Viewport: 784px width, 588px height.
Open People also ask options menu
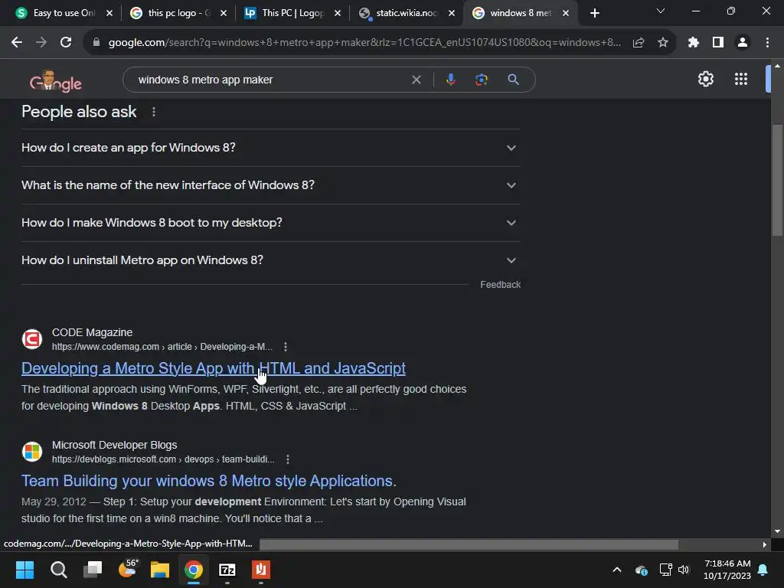[x=153, y=112]
